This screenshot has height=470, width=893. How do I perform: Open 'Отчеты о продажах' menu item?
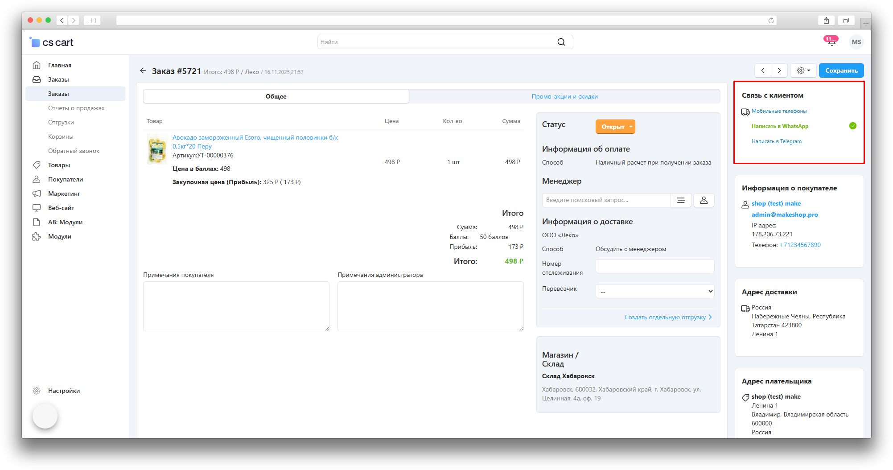pyautogui.click(x=76, y=108)
